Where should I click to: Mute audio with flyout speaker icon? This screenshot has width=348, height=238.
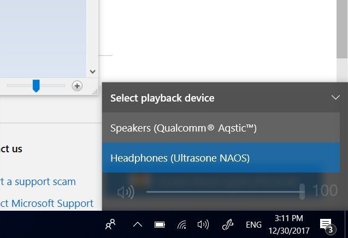[x=126, y=192]
